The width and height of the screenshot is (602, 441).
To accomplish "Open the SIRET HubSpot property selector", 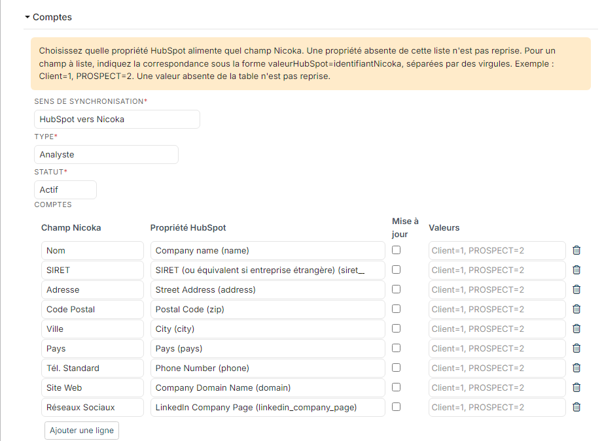I will [x=268, y=270].
